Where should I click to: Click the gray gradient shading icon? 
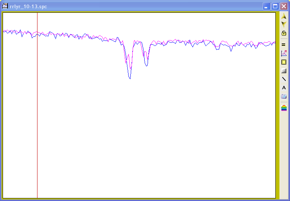coord(284,70)
